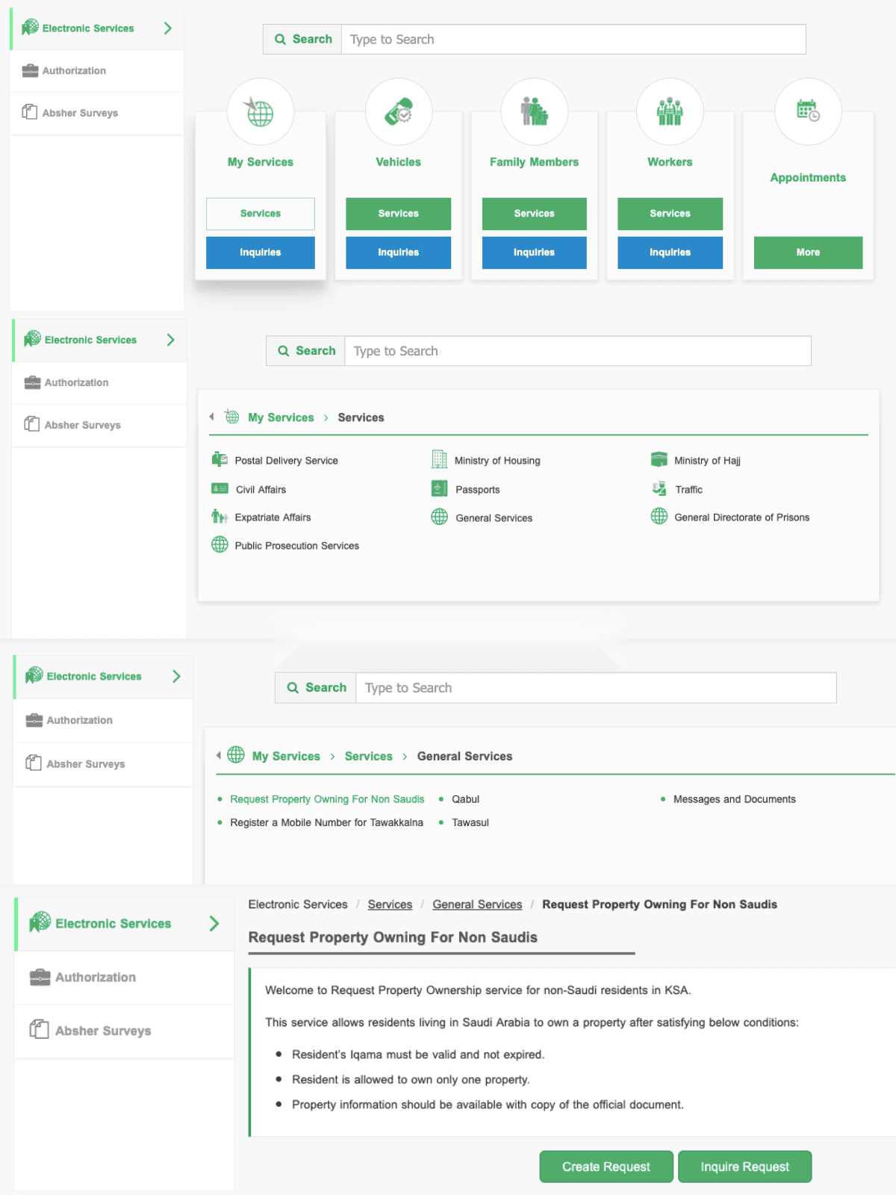Click the Traffic icon
The image size is (896, 1195).
[x=659, y=488]
